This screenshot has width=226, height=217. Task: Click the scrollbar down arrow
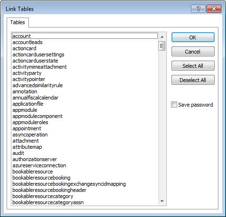[x=162, y=201]
